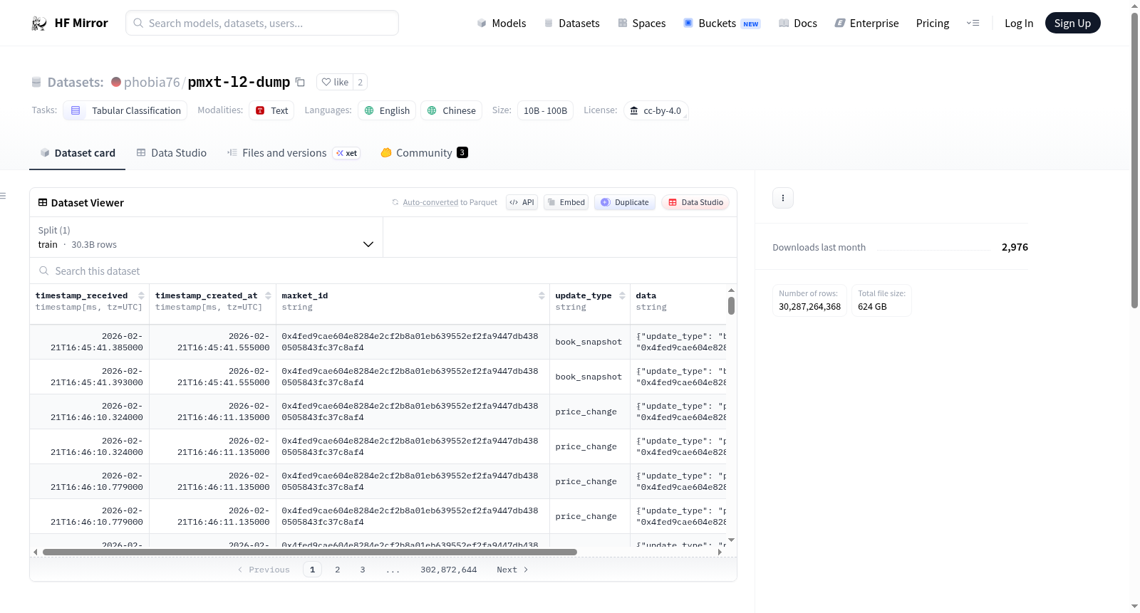Viewport: 1140px width, 613px height.
Task: Open the additional navigation menu icon
Action: tap(973, 23)
